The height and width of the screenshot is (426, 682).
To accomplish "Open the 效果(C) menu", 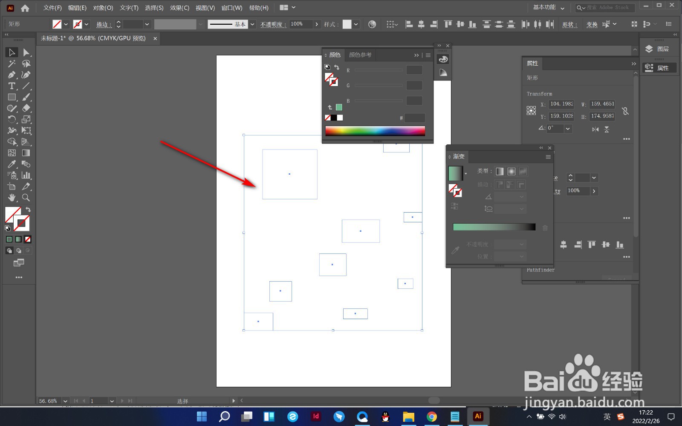I will [x=179, y=8].
